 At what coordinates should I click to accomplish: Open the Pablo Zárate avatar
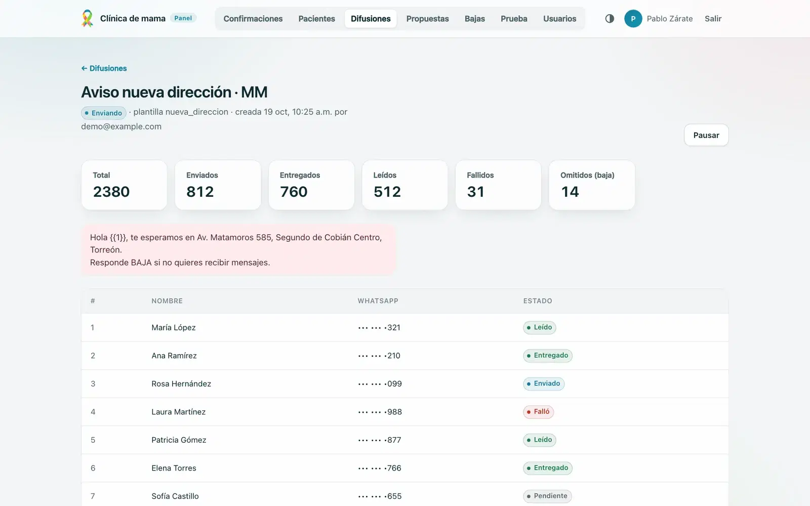633,19
